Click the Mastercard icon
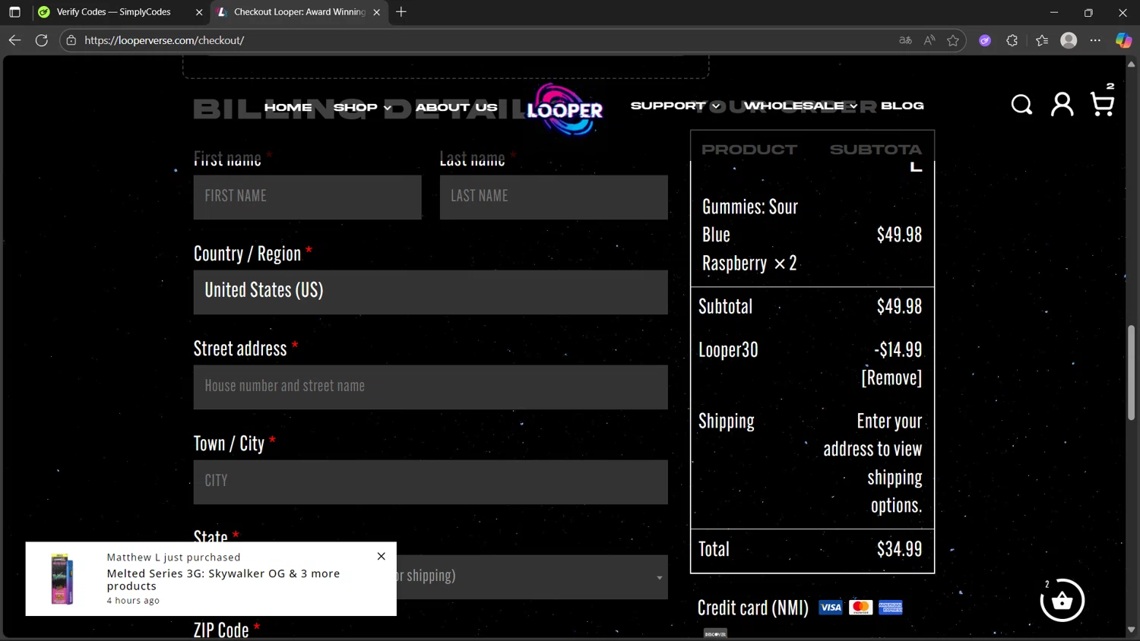This screenshot has width=1140, height=641. click(860, 607)
